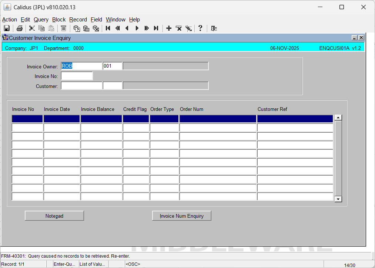Image resolution: width=375 pixels, height=268 pixels.
Task: Click the scrollbar down arrow in grid
Action: point(338,199)
